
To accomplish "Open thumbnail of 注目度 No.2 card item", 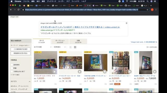I will tap(70, 63).
